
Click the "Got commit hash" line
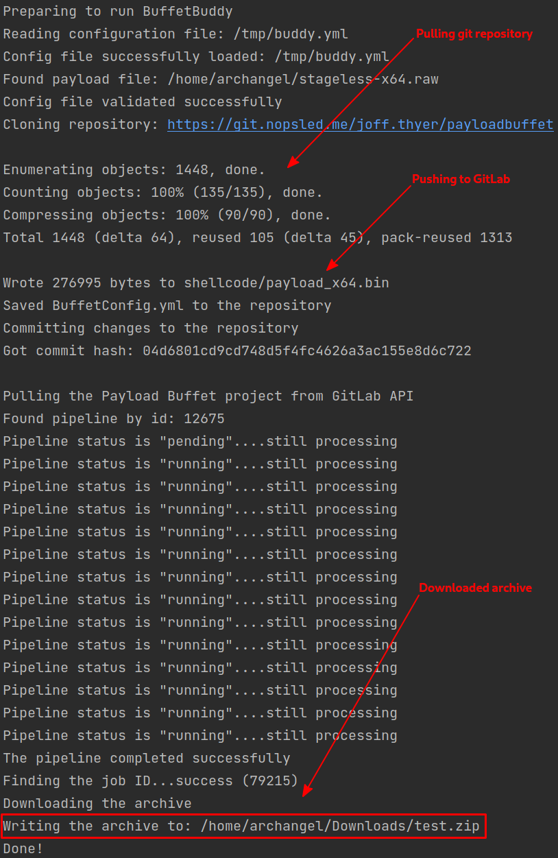[x=237, y=351]
